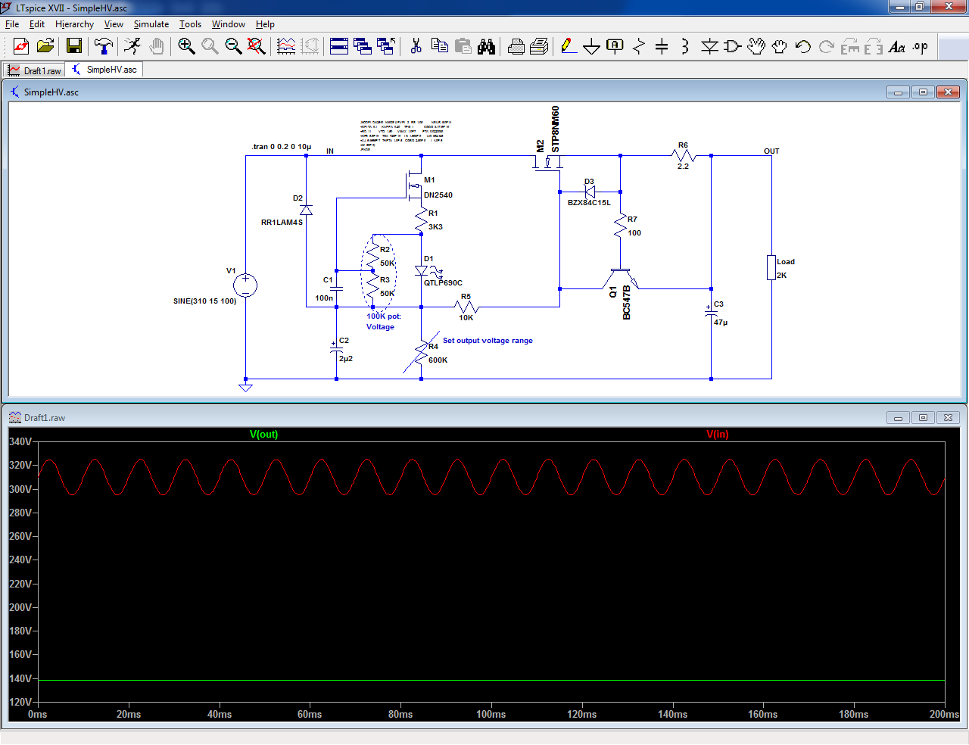Image resolution: width=969 pixels, height=745 pixels.
Task: Select the Zoom In magnifier tool
Action: tap(186, 46)
